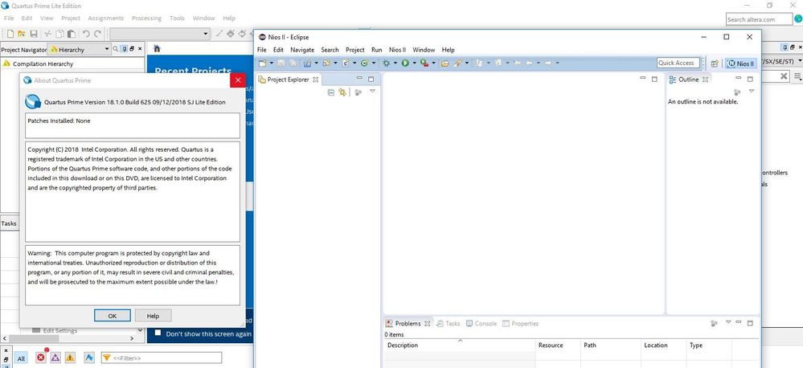Screen dimensions: 803x368
Task: Click the globe icon beside altera search
Action: [x=798, y=18]
